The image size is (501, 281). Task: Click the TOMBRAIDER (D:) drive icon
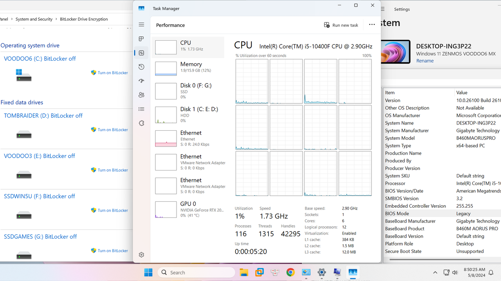pos(23,135)
